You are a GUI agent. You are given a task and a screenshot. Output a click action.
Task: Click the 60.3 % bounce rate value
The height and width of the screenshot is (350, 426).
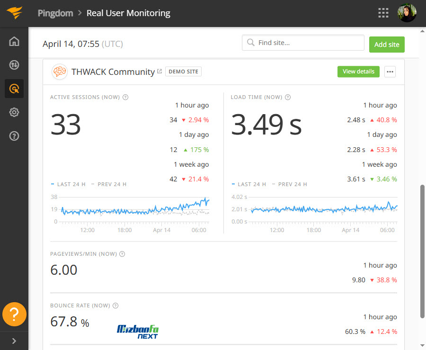coord(355,332)
